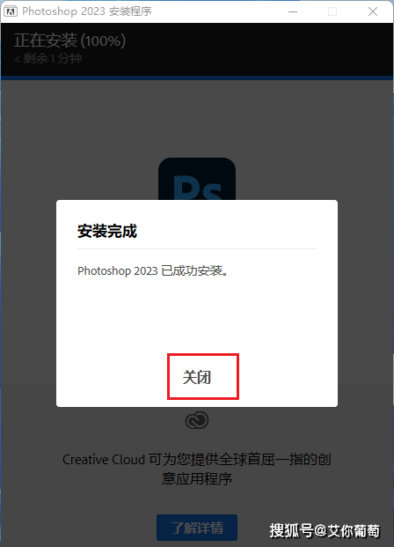This screenshot has width=394, height=547.
Task: Click the 剩余 1 分钟 remaining time label
Action: pos(48,58)
